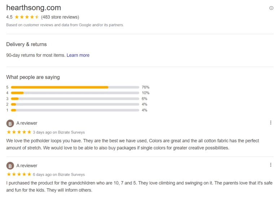Click the 483 store reviews count
Screen dimensions: 277x198
[x=60, y=17]
